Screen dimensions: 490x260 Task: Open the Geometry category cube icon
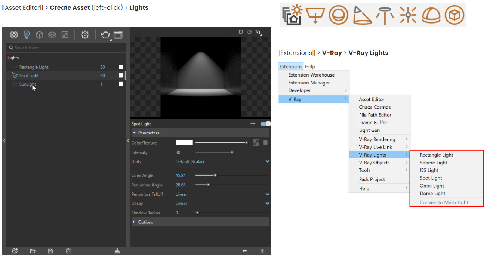pyautogui.click(x=39, y=35)
